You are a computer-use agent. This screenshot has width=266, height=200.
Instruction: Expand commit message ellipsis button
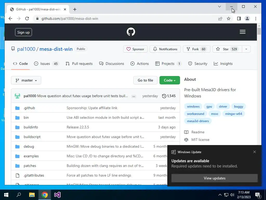(x=134, y=96)
